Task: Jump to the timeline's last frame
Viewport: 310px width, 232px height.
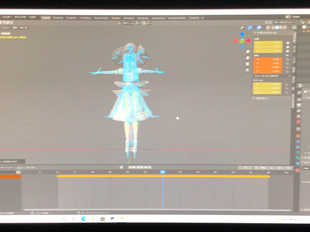Action: click(x=150, y=167)
